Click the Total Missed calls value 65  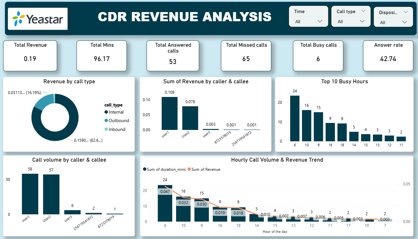pyautogui.click(x=246, y=59)
